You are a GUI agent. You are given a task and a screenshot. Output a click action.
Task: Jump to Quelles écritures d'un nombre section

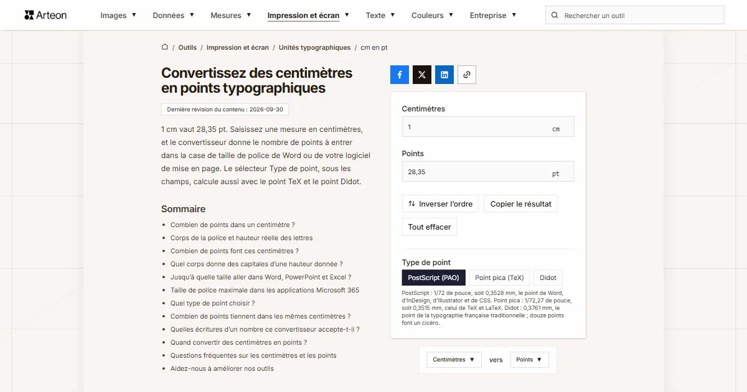click(265, 329)
